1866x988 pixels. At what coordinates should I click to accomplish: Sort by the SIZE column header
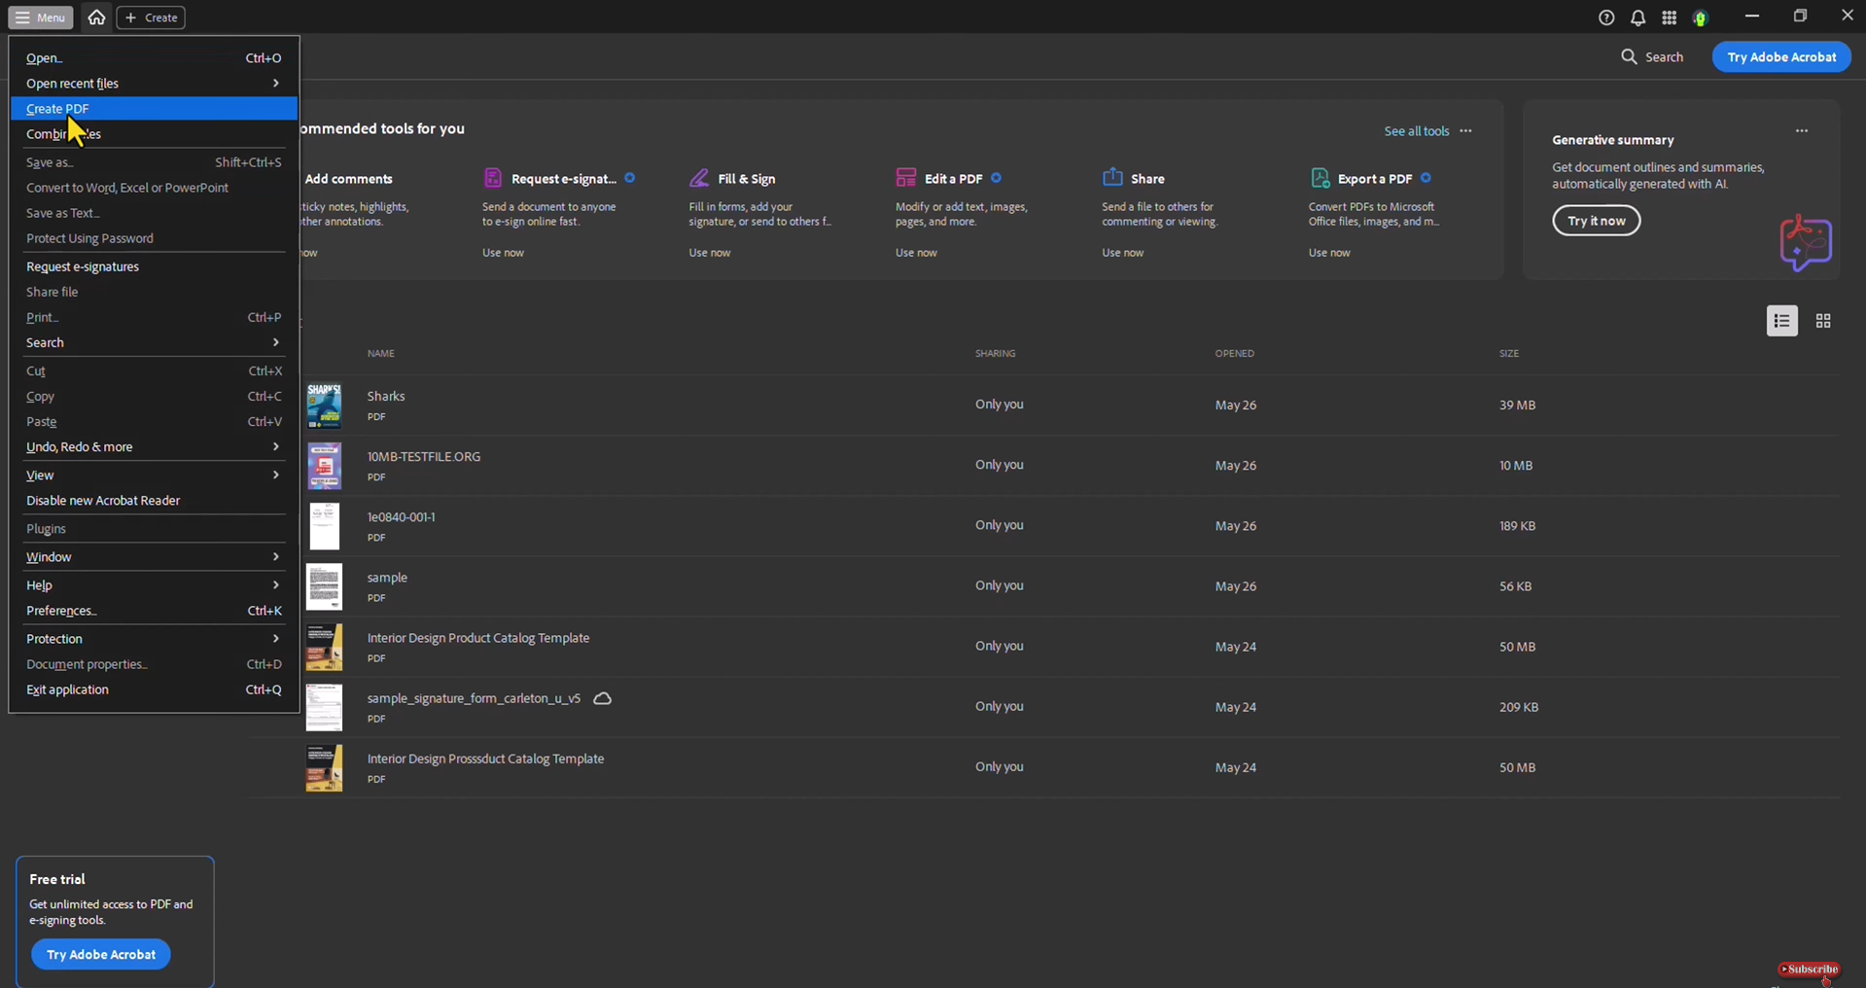(1509, 353)
